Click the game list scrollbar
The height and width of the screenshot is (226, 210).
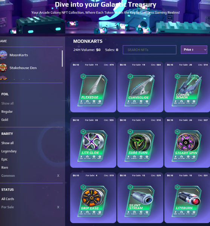point(62,58)
